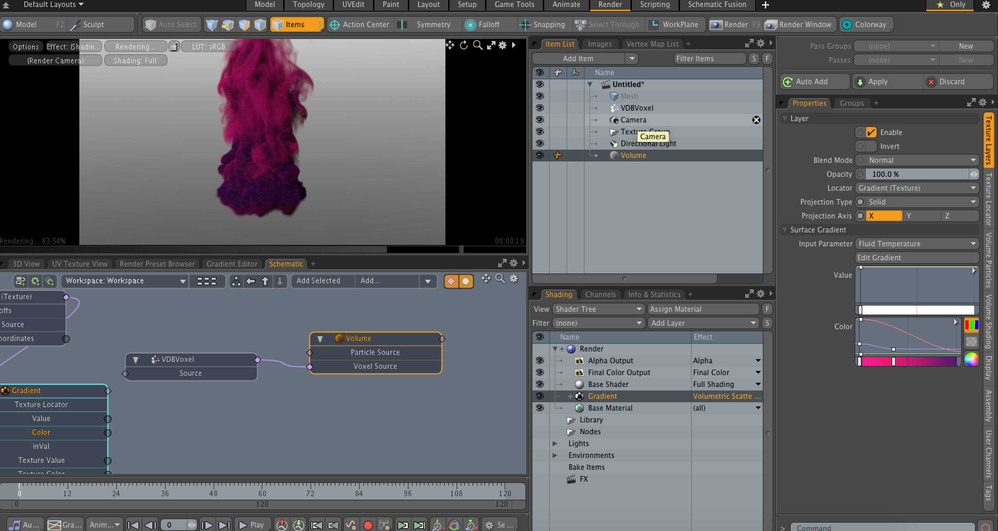This screenshot has width=998, height=531.
Task: Click the Snapping tool icon
Action: [x=525, y=25]
